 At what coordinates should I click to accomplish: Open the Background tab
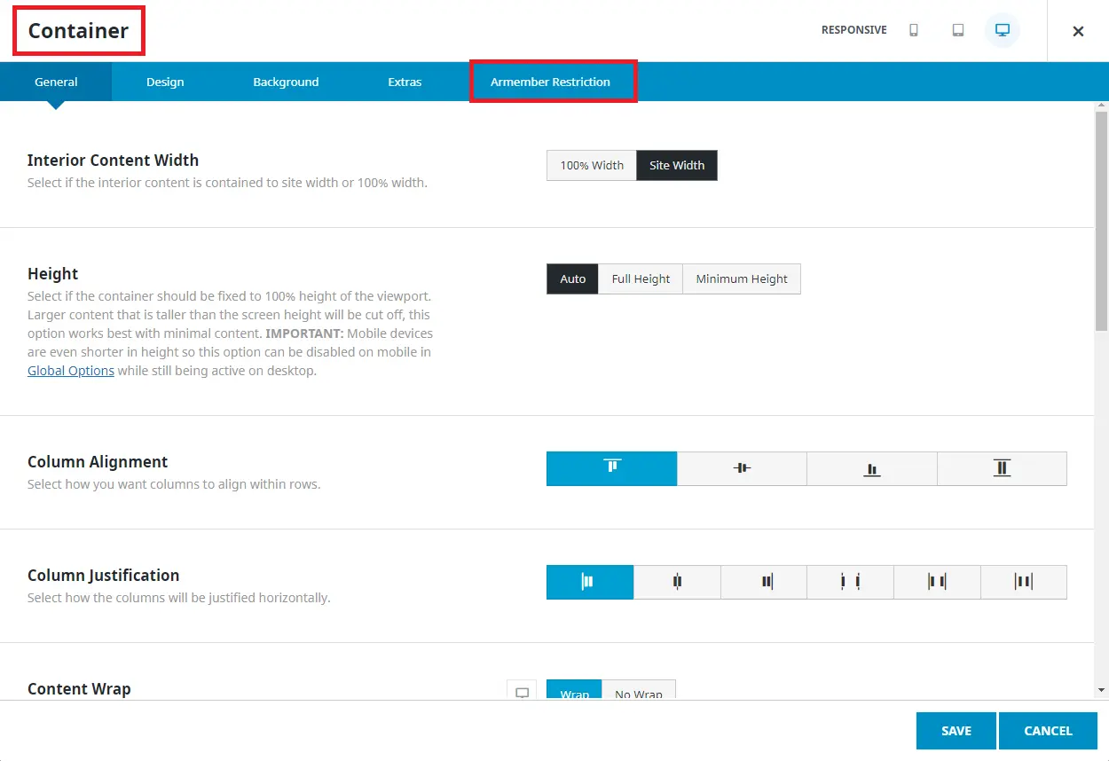(286, 82)
